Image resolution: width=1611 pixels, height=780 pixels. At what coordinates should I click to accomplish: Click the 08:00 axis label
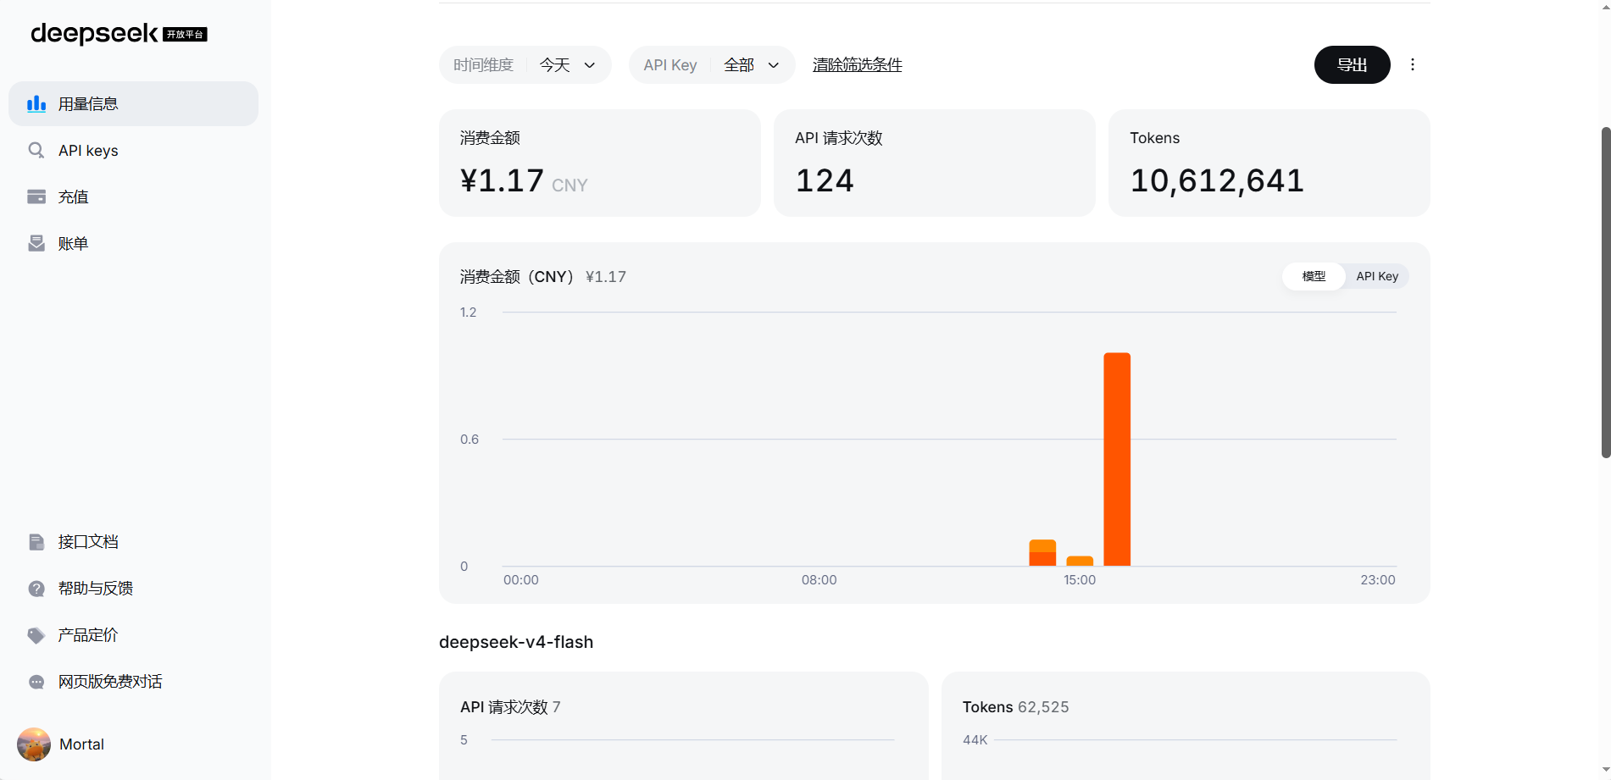point(819,580)
